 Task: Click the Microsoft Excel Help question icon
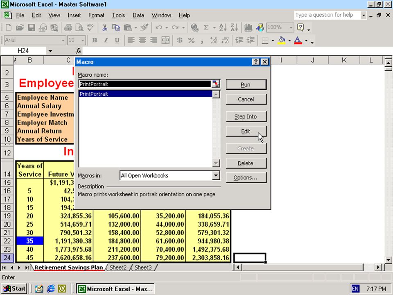[300, 27]
